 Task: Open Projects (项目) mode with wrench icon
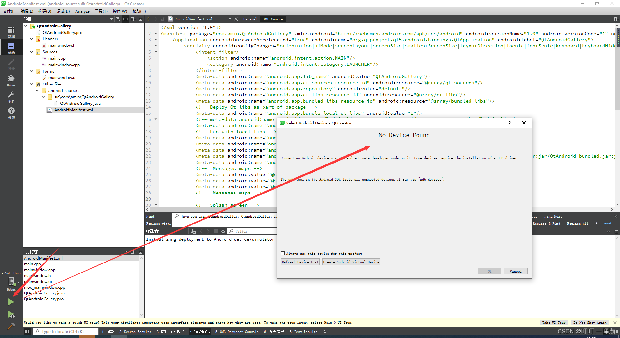(11, 96)
